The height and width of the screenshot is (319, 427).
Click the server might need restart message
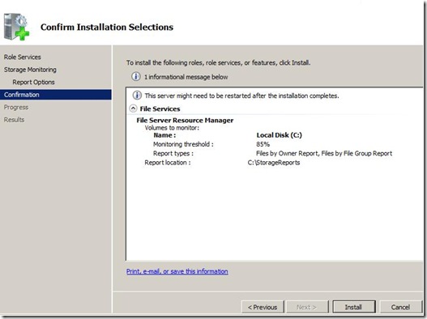(x=241, y=96)
